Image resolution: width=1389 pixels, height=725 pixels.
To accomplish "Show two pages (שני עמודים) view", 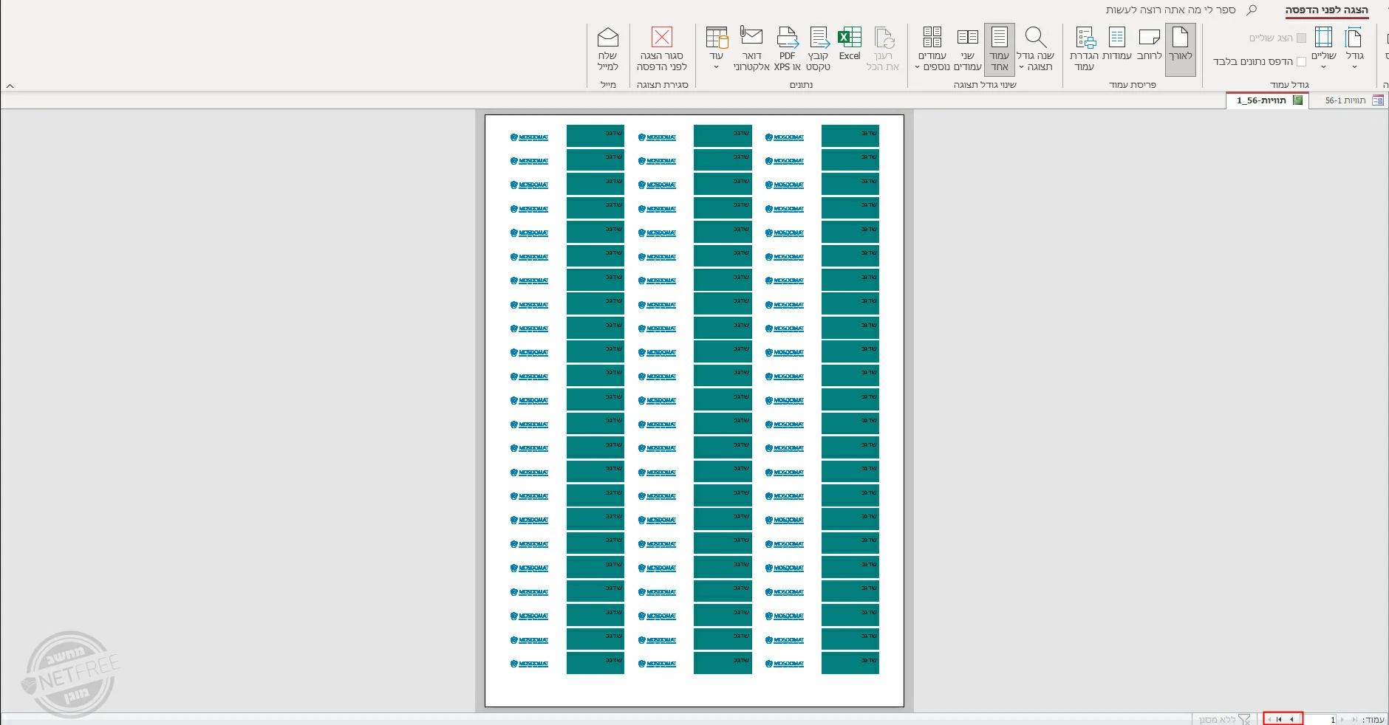I will 967,49.
